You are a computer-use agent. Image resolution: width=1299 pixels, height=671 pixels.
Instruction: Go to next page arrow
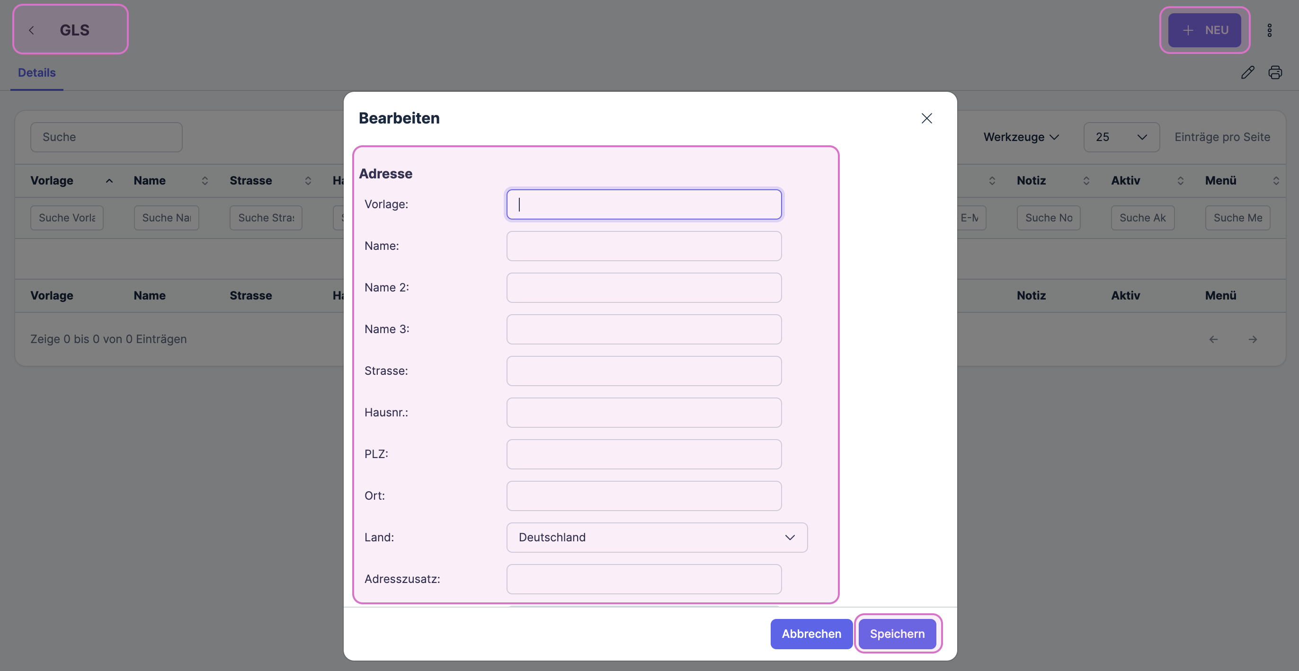1253,339
